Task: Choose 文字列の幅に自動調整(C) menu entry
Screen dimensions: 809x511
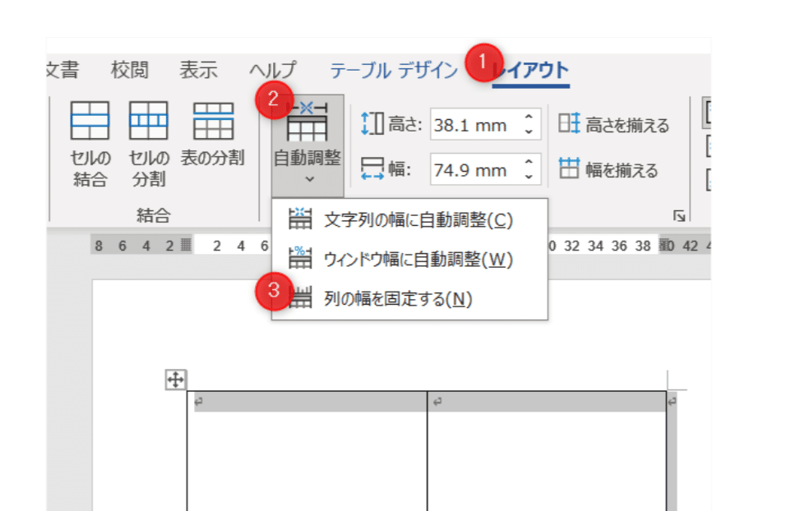Action: pos(409,220)
